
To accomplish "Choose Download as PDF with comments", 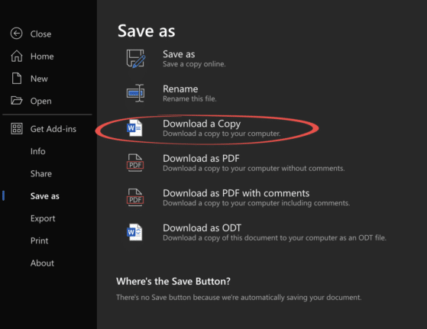I will pos(236,193).
